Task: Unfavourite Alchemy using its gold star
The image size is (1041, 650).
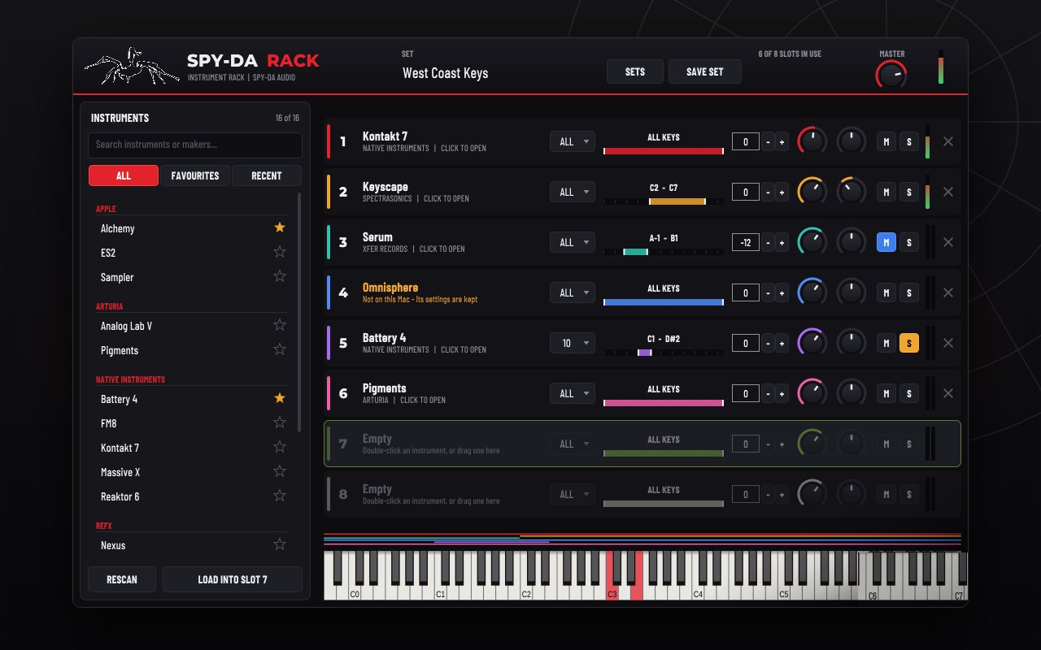Action: (280, 227)
